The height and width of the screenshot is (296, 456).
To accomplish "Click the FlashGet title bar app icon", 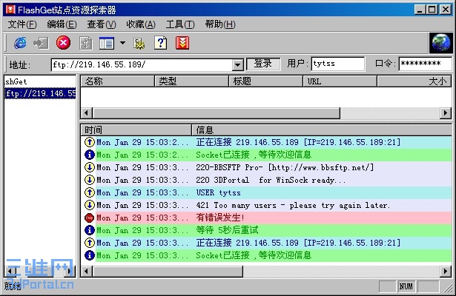I will [10, 10].
